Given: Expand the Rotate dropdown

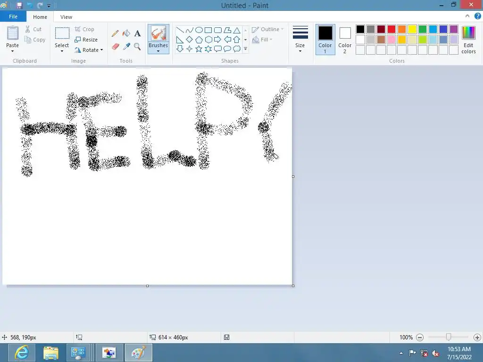Looking at the screenshot, I should coord(102,50).
